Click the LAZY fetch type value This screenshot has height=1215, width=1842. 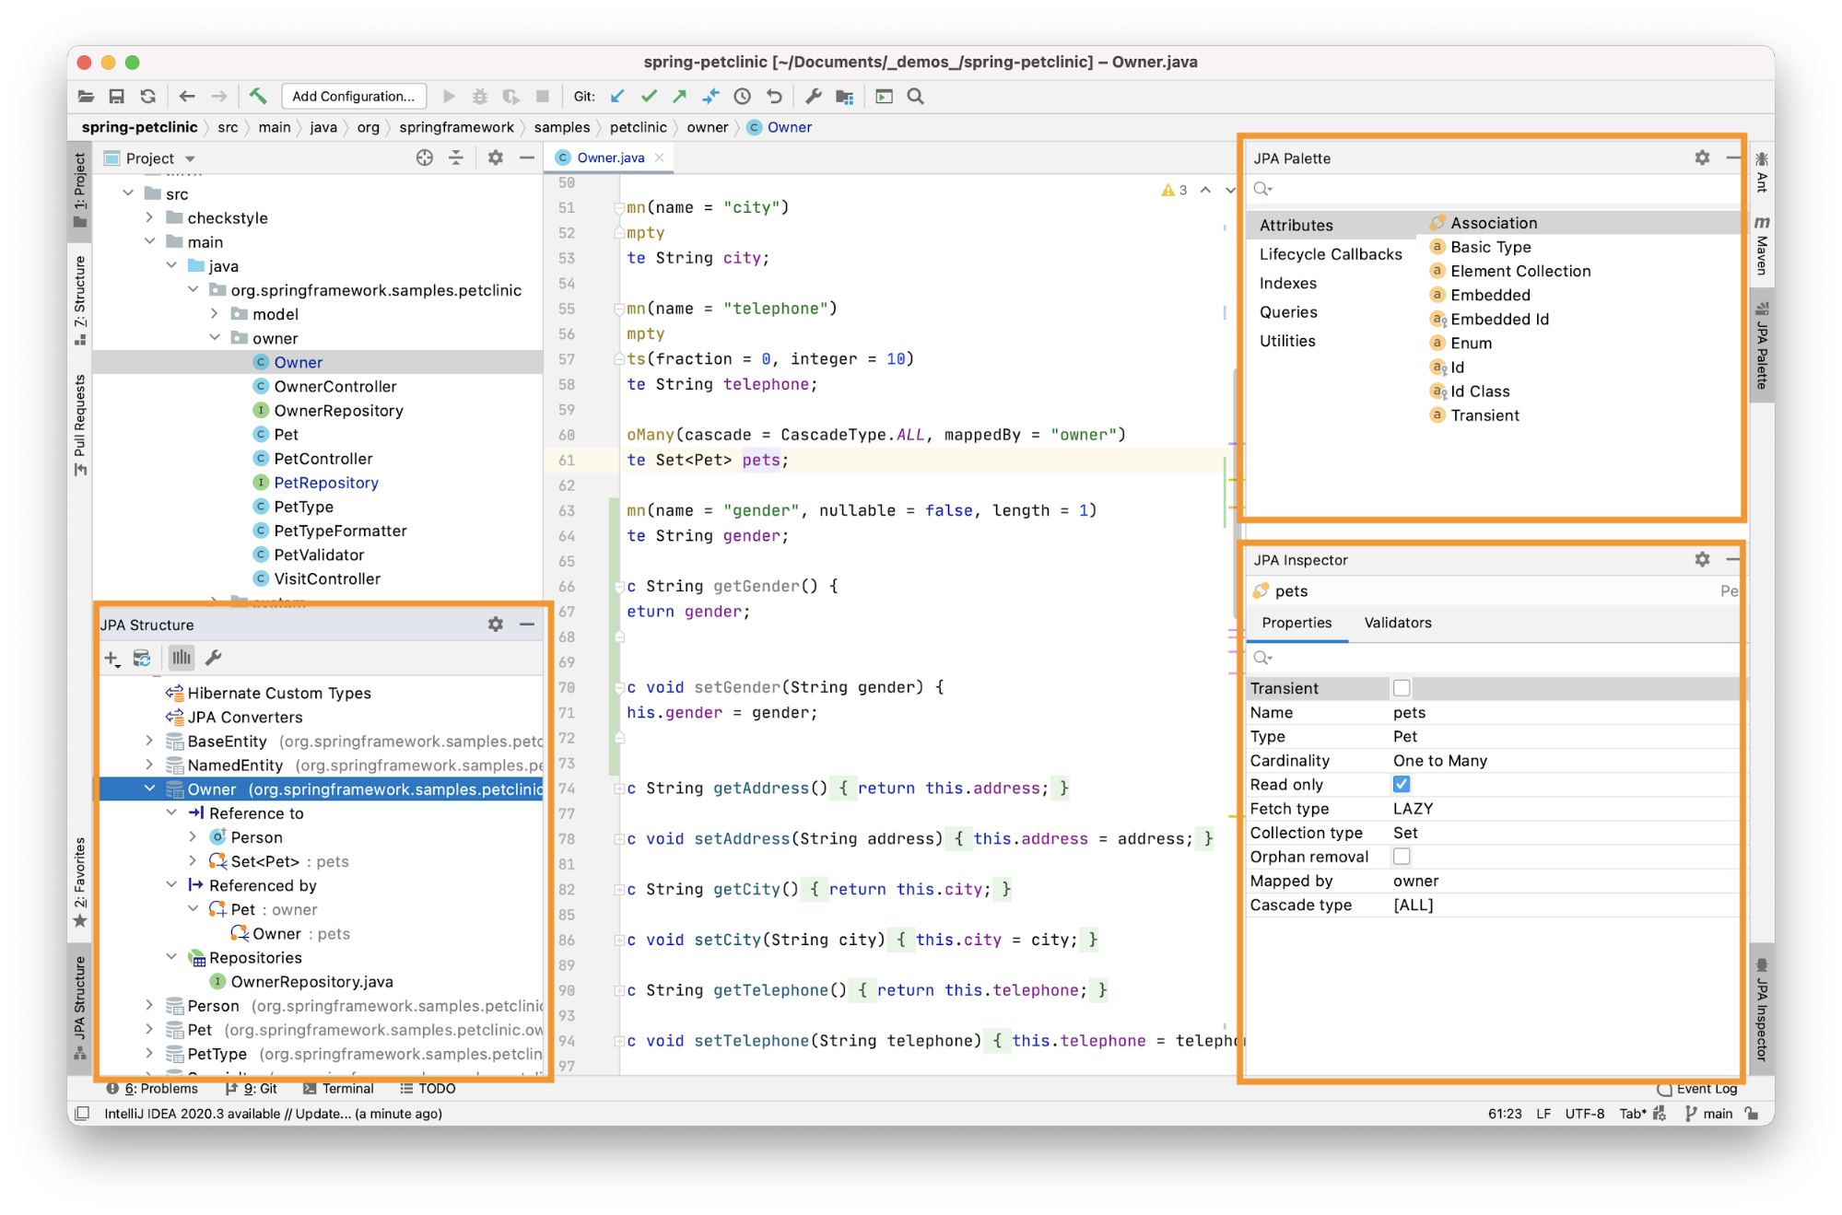click(1413, 808)
